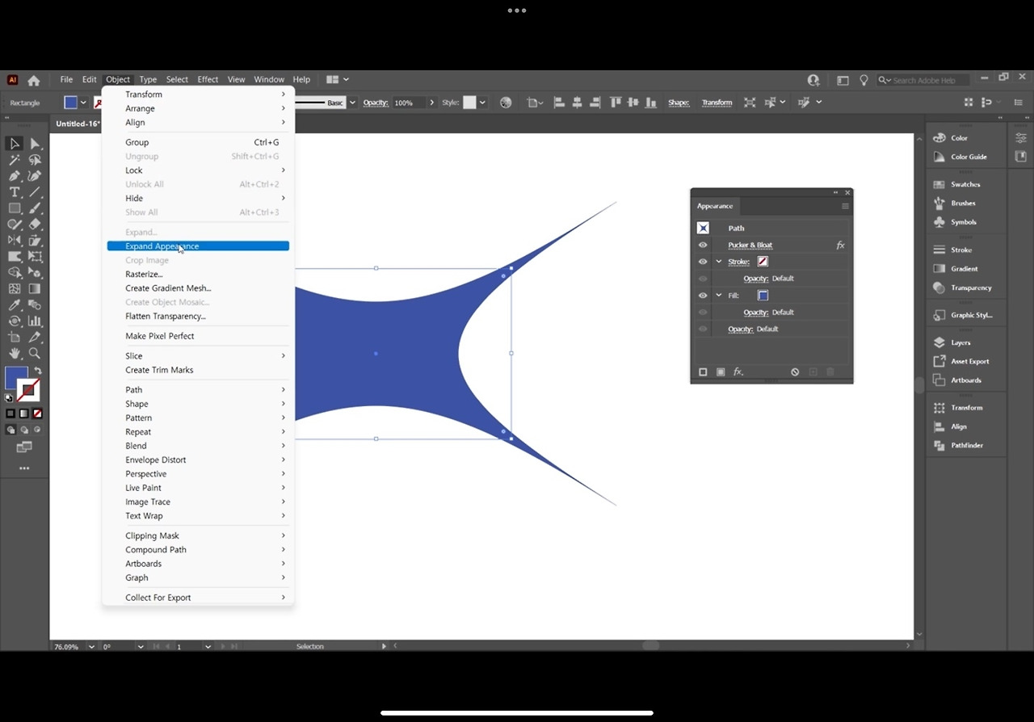Click Fill swatch in Appearance panel
Viewport: 1034px width, 722px height.
(763, 296)
